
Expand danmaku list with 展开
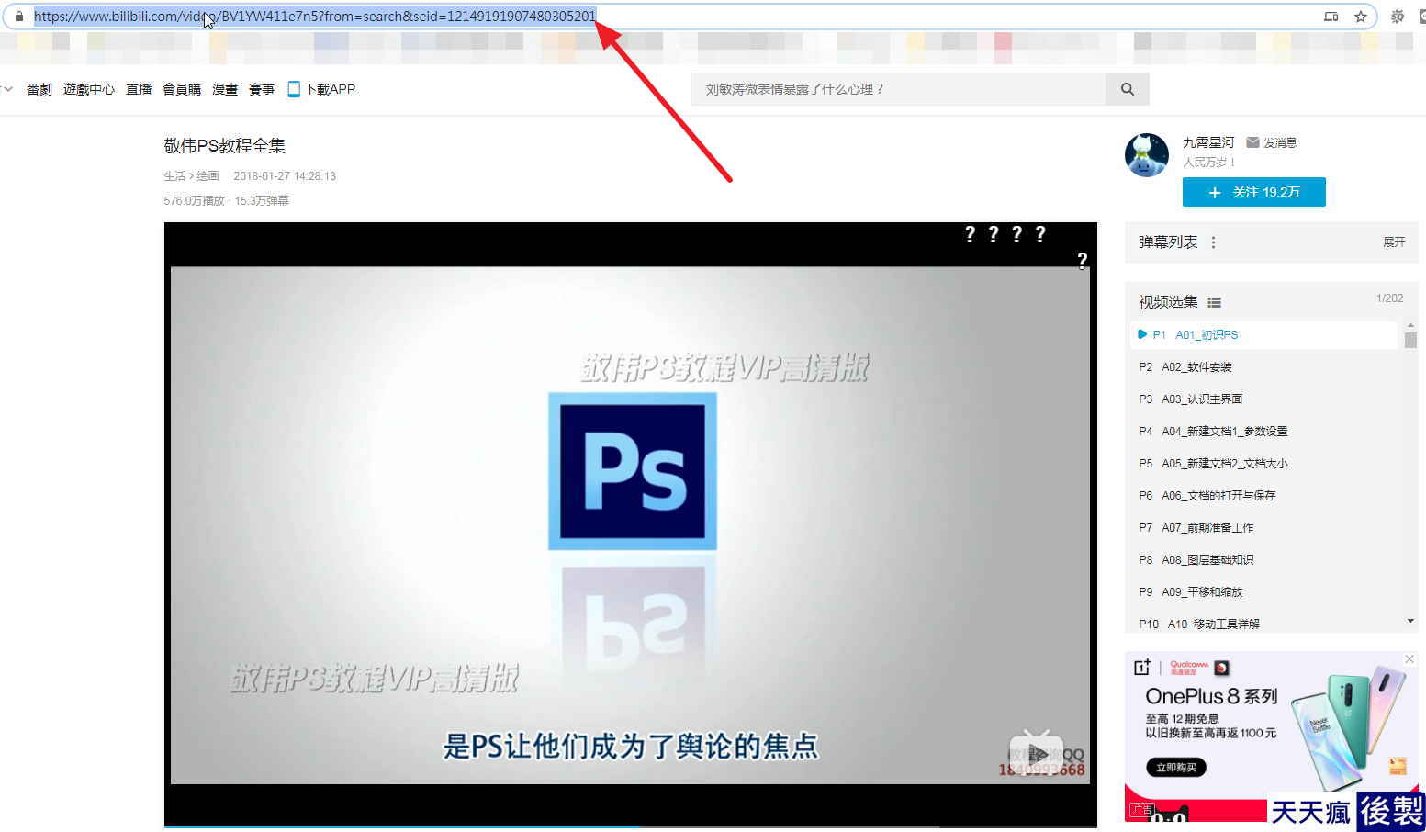tap(1394, 242)
